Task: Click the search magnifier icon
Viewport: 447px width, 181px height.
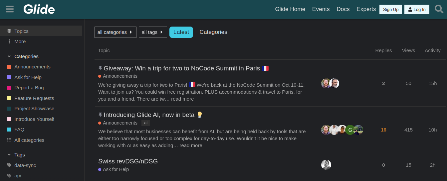Action: pyautogui.click(x=439, y=9)
